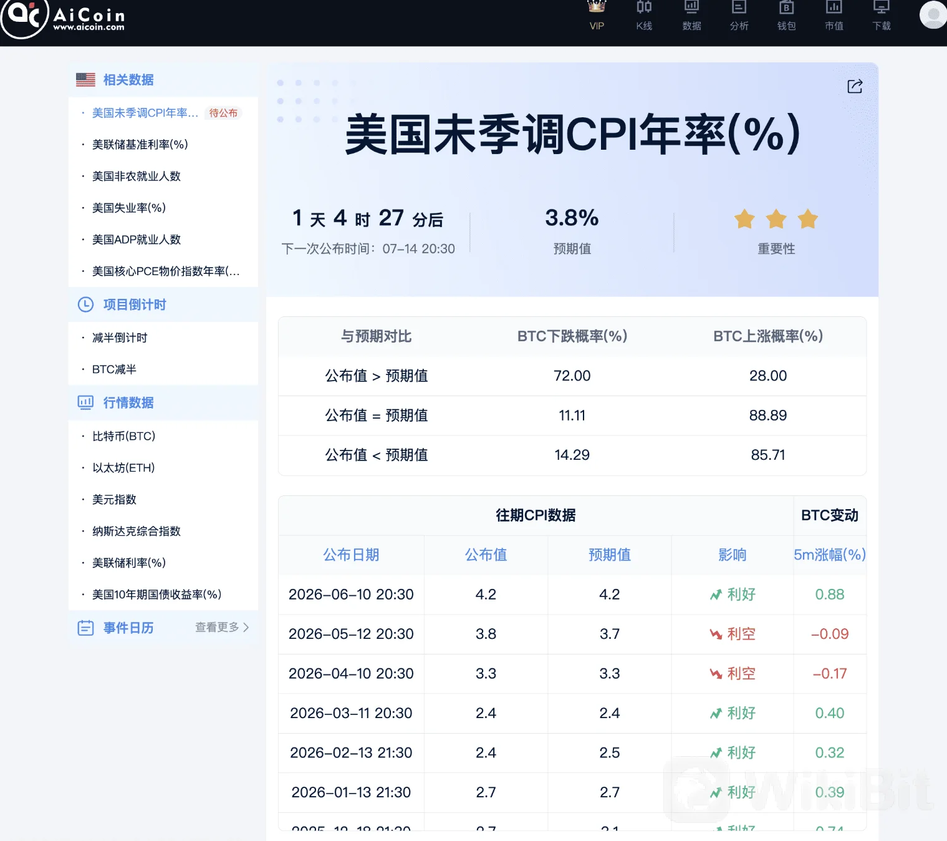This screenshot has width=947, height=841.
Task: Open 项目倒计时 section header
Action: 163,304
